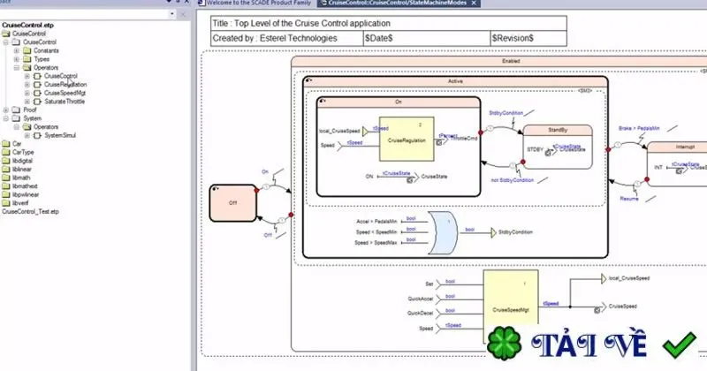Click CruiseControl.etp project entry
This screenshot has height=371, width=707.
27,26
